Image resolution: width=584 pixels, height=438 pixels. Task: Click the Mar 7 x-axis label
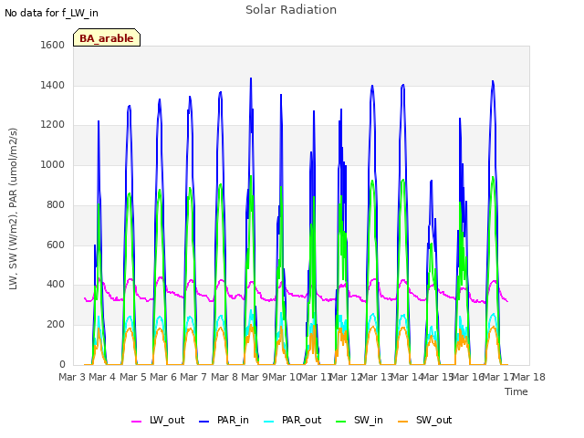tap(193, 377)
